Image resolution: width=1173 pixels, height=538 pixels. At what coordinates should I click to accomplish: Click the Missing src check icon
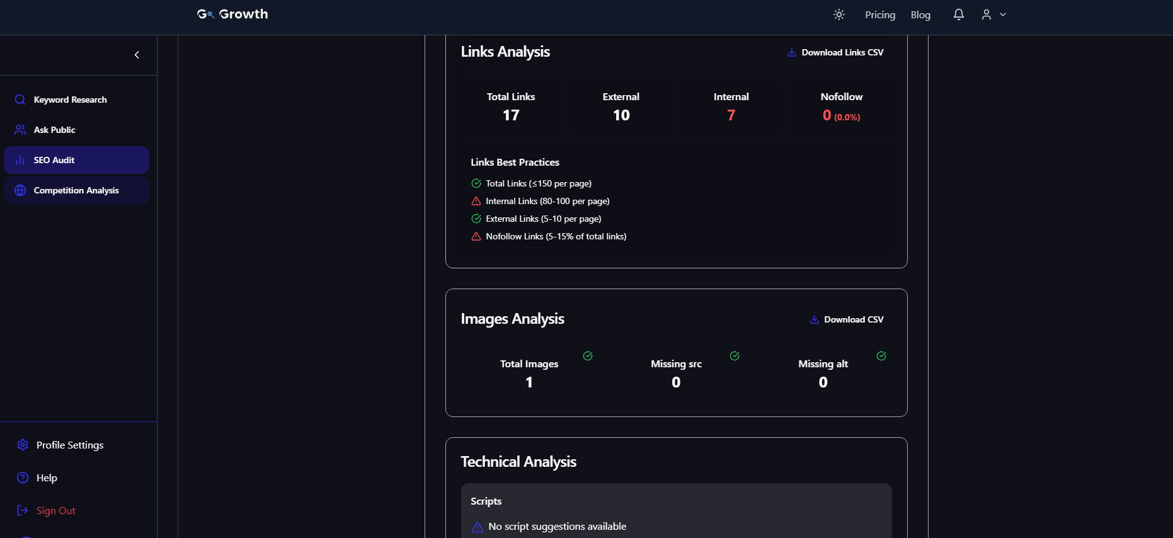click(735, 356)
